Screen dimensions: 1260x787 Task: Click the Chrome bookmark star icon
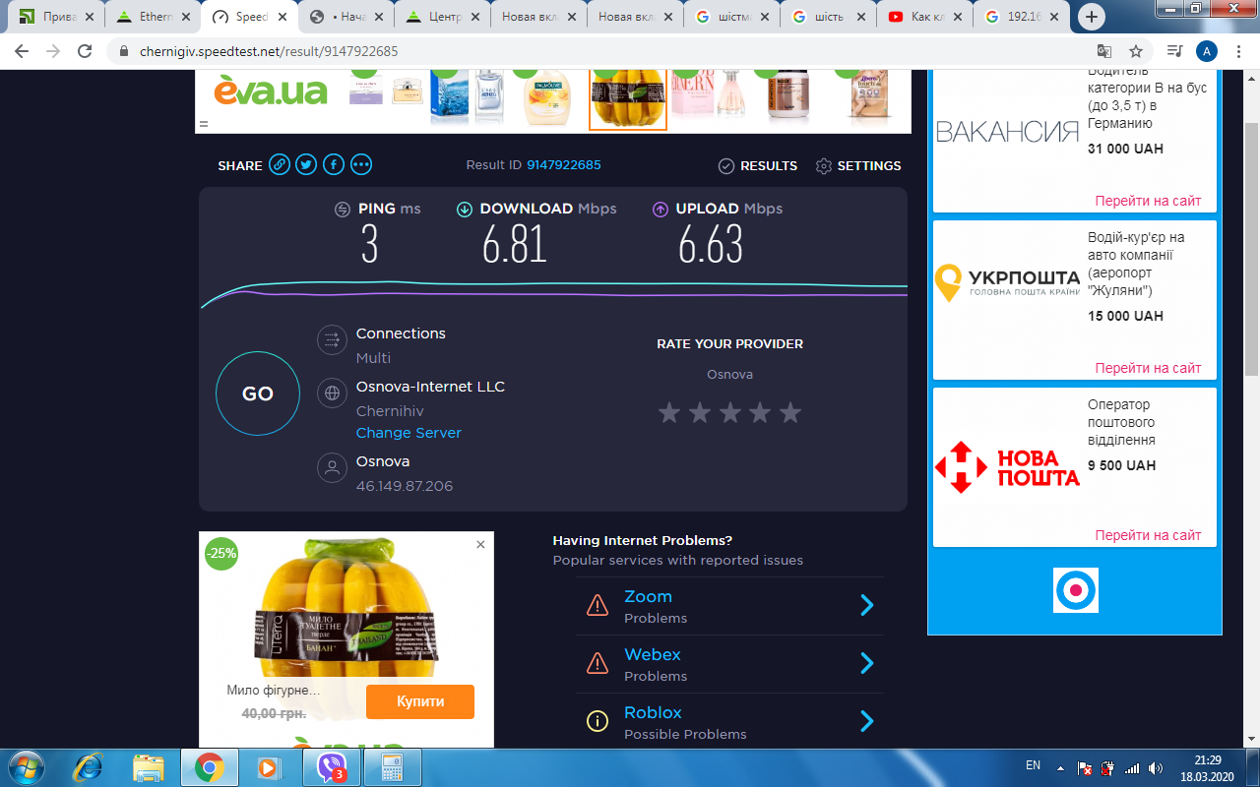(x=1136, y=51)
